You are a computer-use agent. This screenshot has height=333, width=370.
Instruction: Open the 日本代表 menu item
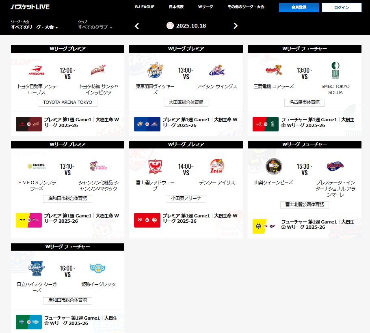click(x=176, y=7)
